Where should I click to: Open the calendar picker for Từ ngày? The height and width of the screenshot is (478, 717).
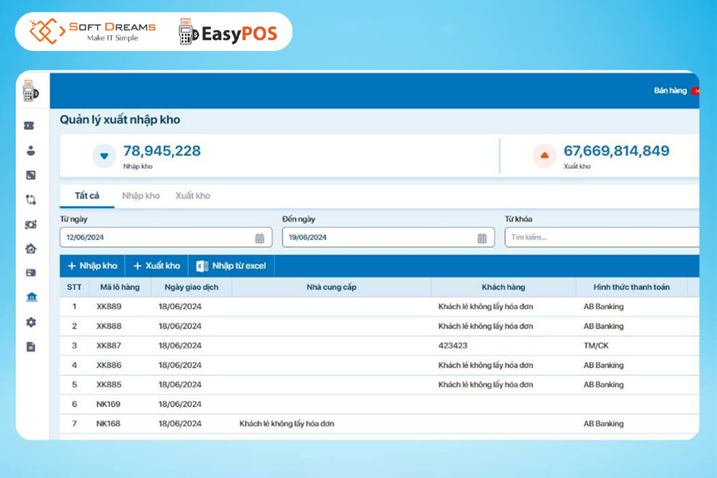[x=258, y=237]
